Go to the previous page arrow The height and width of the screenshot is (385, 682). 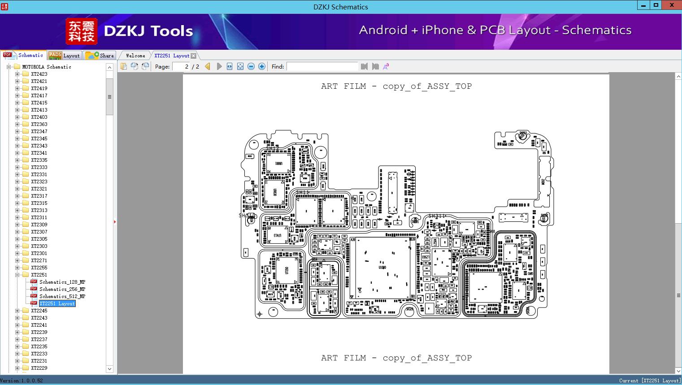coord(208,66)
